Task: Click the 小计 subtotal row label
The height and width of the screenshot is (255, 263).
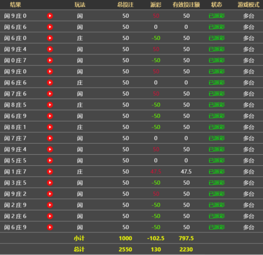Action: click(x=79, y=238)
